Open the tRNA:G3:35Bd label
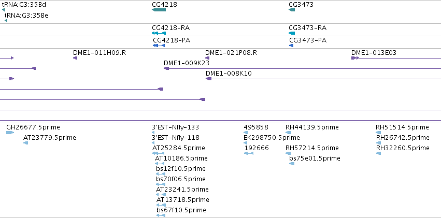 pyautogui.click(x=24, y=5)
